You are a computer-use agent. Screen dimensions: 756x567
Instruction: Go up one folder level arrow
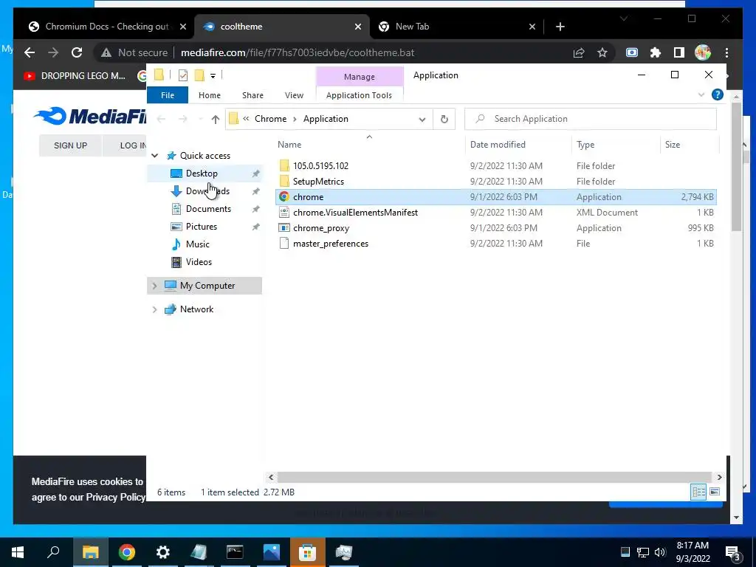pyautogui.click(x=215, y=119)
